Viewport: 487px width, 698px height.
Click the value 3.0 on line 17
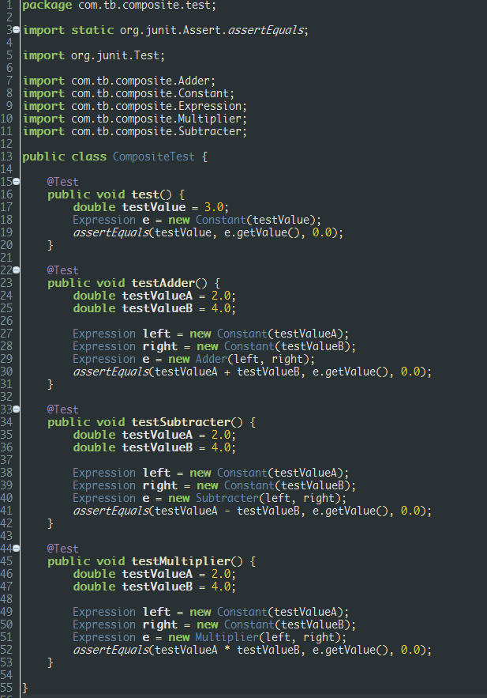coord(214,207)
